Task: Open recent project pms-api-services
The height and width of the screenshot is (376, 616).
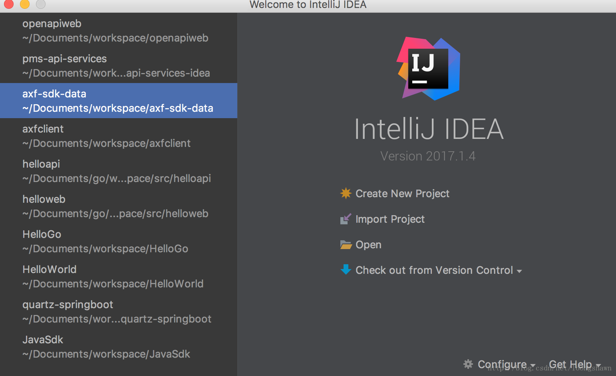Action: click(x=119, y=65)
